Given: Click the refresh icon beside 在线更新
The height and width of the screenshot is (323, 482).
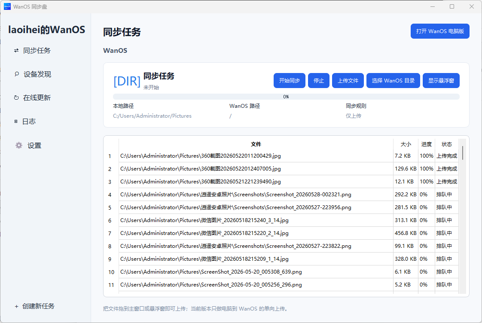Looking at the screenshot, I should pos(16,98).
